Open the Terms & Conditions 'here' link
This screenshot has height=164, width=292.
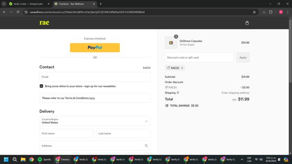click(92, 98)
